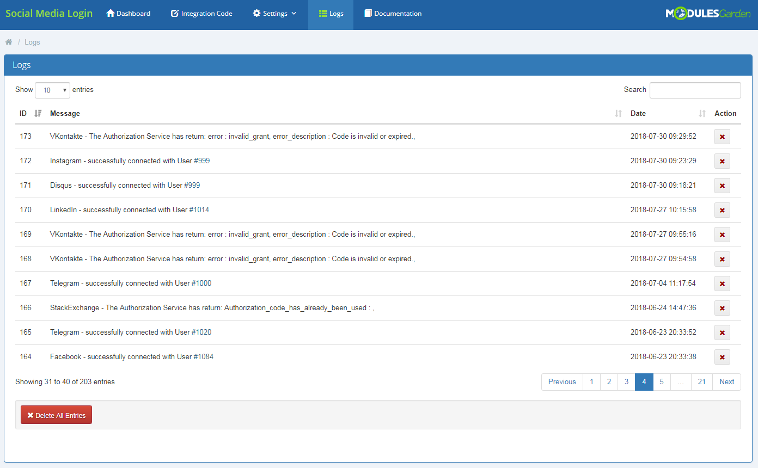This screenshot has height=468, width=758.
Task: Switch to the Logs tab
Action: coord(331,14)
